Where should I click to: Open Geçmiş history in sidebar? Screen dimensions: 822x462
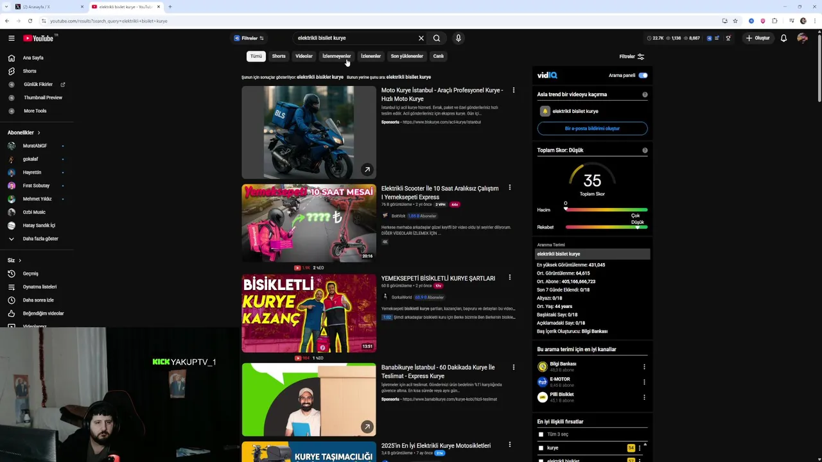30,273
